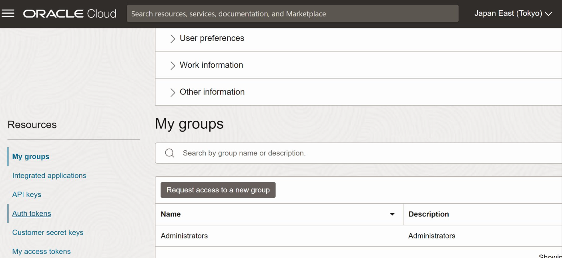
Task: Click the Name column header
Action: tap(171, 214)
